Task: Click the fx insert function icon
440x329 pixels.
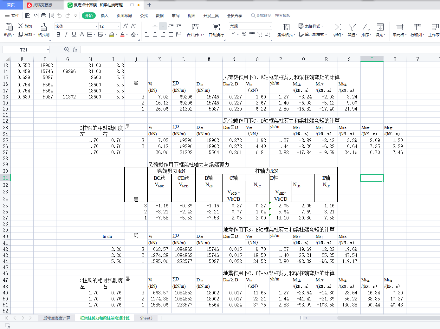Action: (x=75, y=50)
